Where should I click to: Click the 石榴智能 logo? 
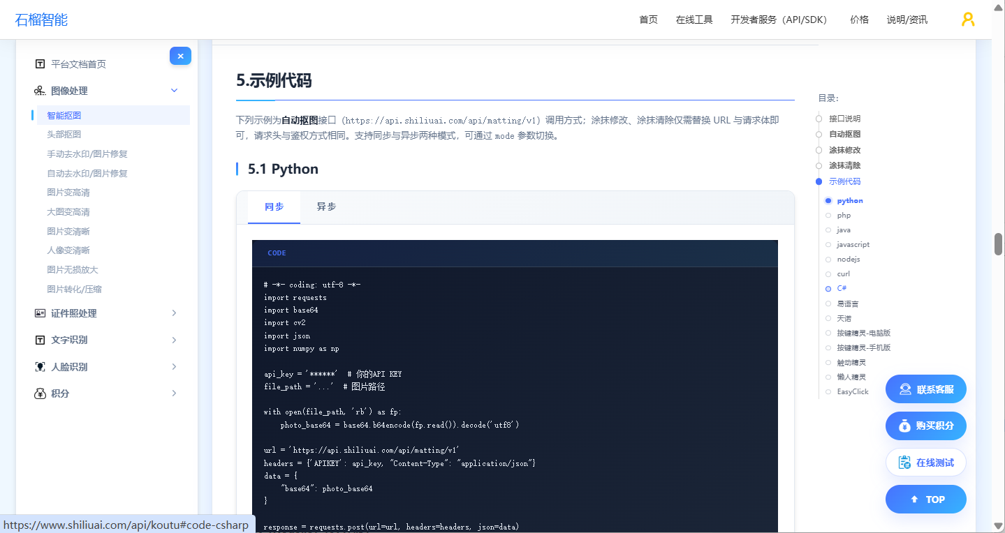tap(41, 20)
